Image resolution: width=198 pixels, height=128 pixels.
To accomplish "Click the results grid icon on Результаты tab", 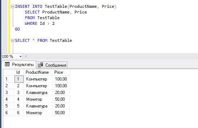I will [x=7, y=65].
